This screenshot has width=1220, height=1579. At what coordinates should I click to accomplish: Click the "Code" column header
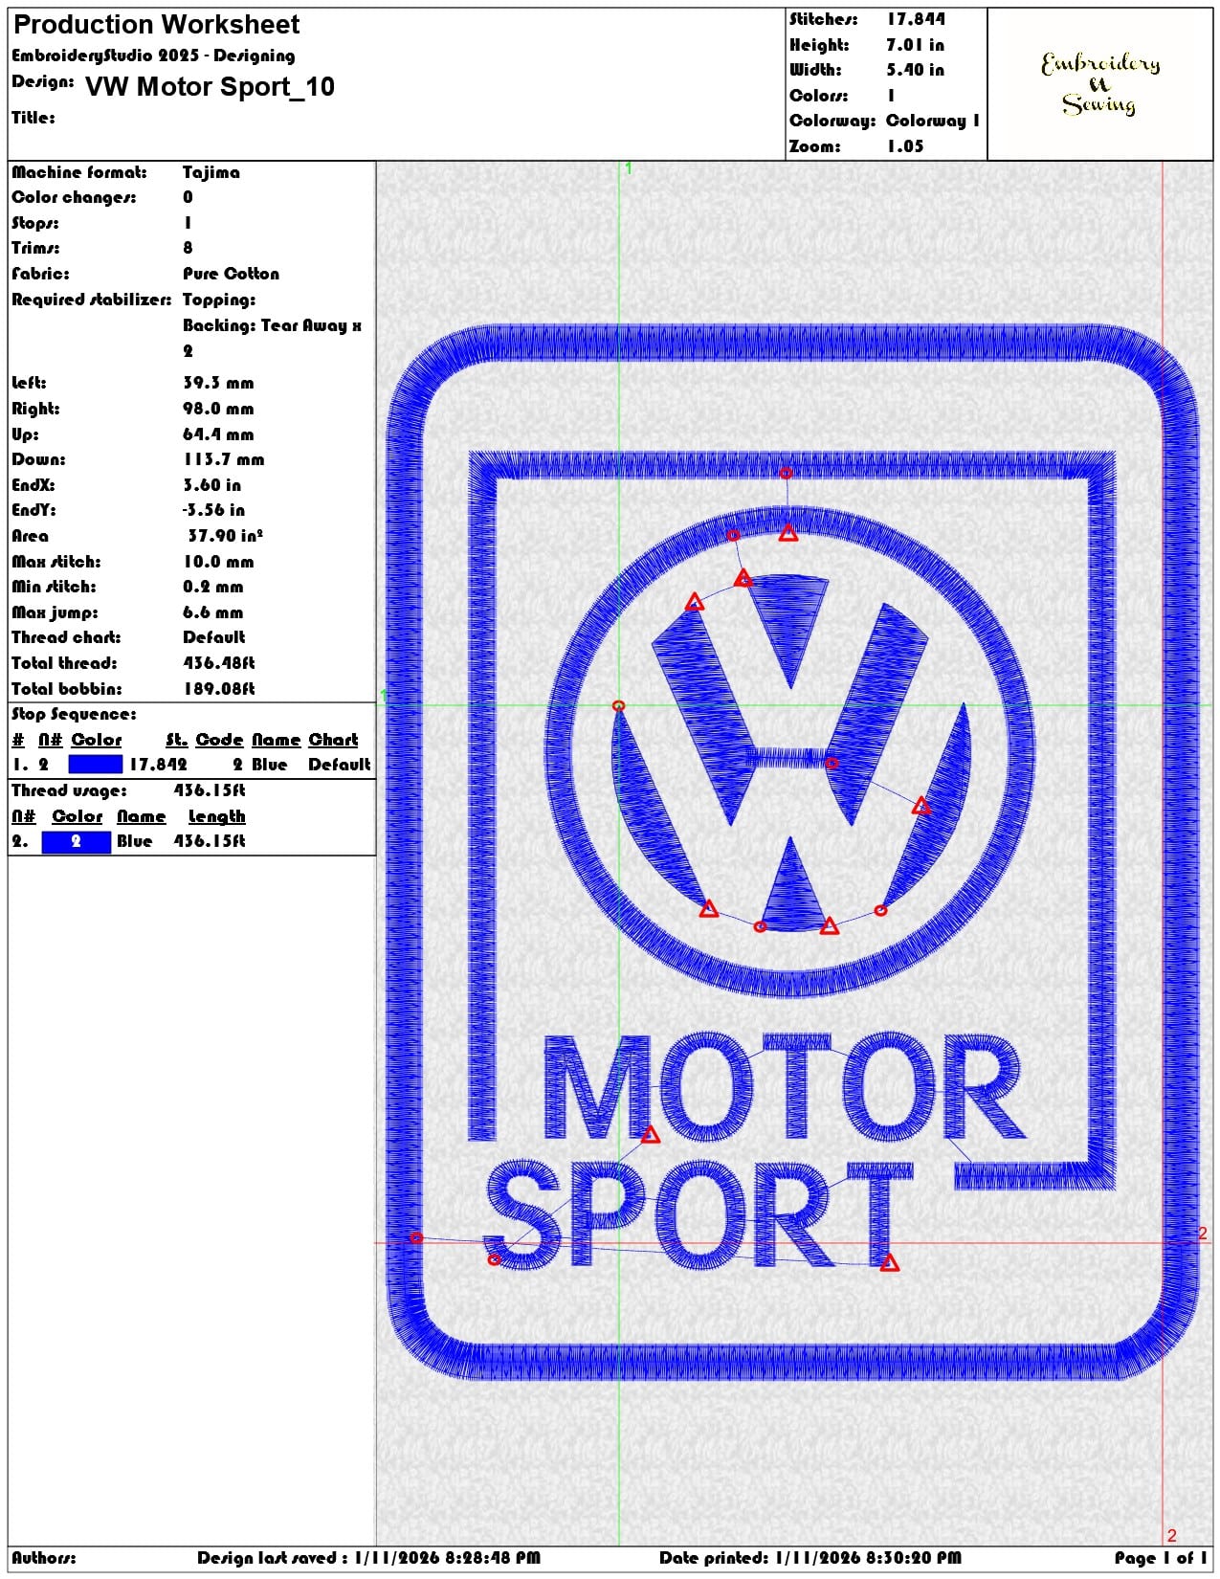click(x=220, y=740)
